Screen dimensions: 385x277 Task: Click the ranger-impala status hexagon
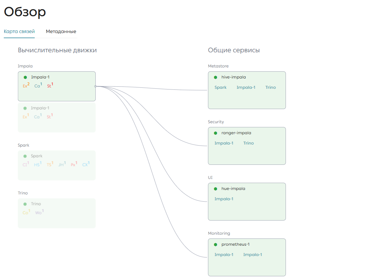click(x=215, y=133)
